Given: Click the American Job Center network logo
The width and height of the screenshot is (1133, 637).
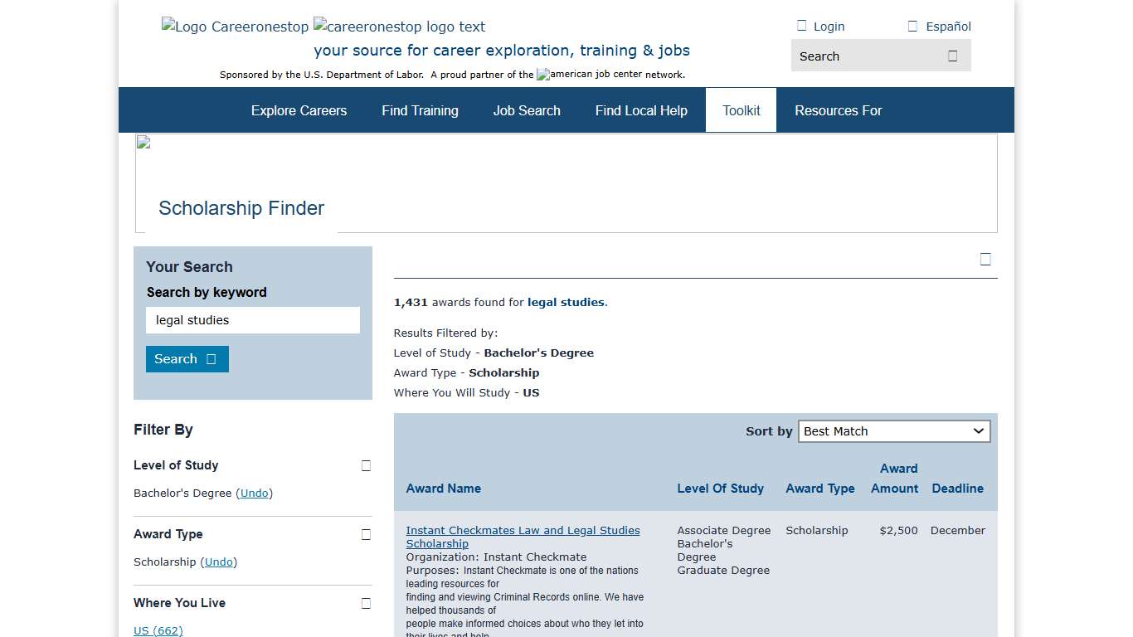Looking at the screenshot, I should [544, 74].
